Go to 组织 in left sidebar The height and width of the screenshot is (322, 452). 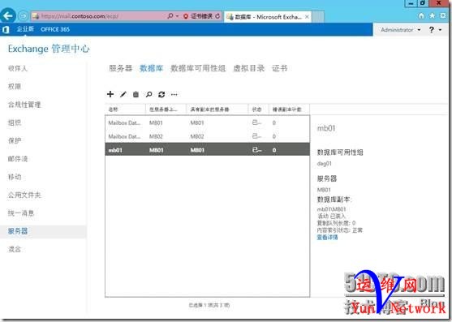tap(15, 122)
